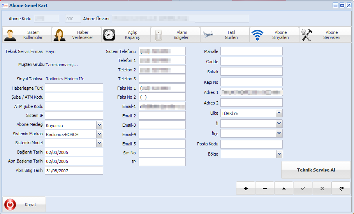Click the Faks No 2 field
This screenshot has width=354, height=214.
coord(162,97)
